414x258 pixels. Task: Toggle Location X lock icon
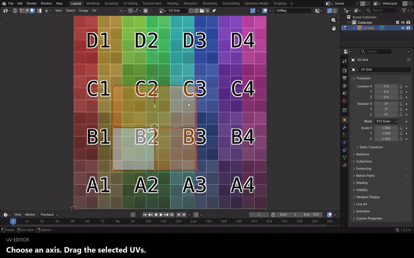click(401, 86)
